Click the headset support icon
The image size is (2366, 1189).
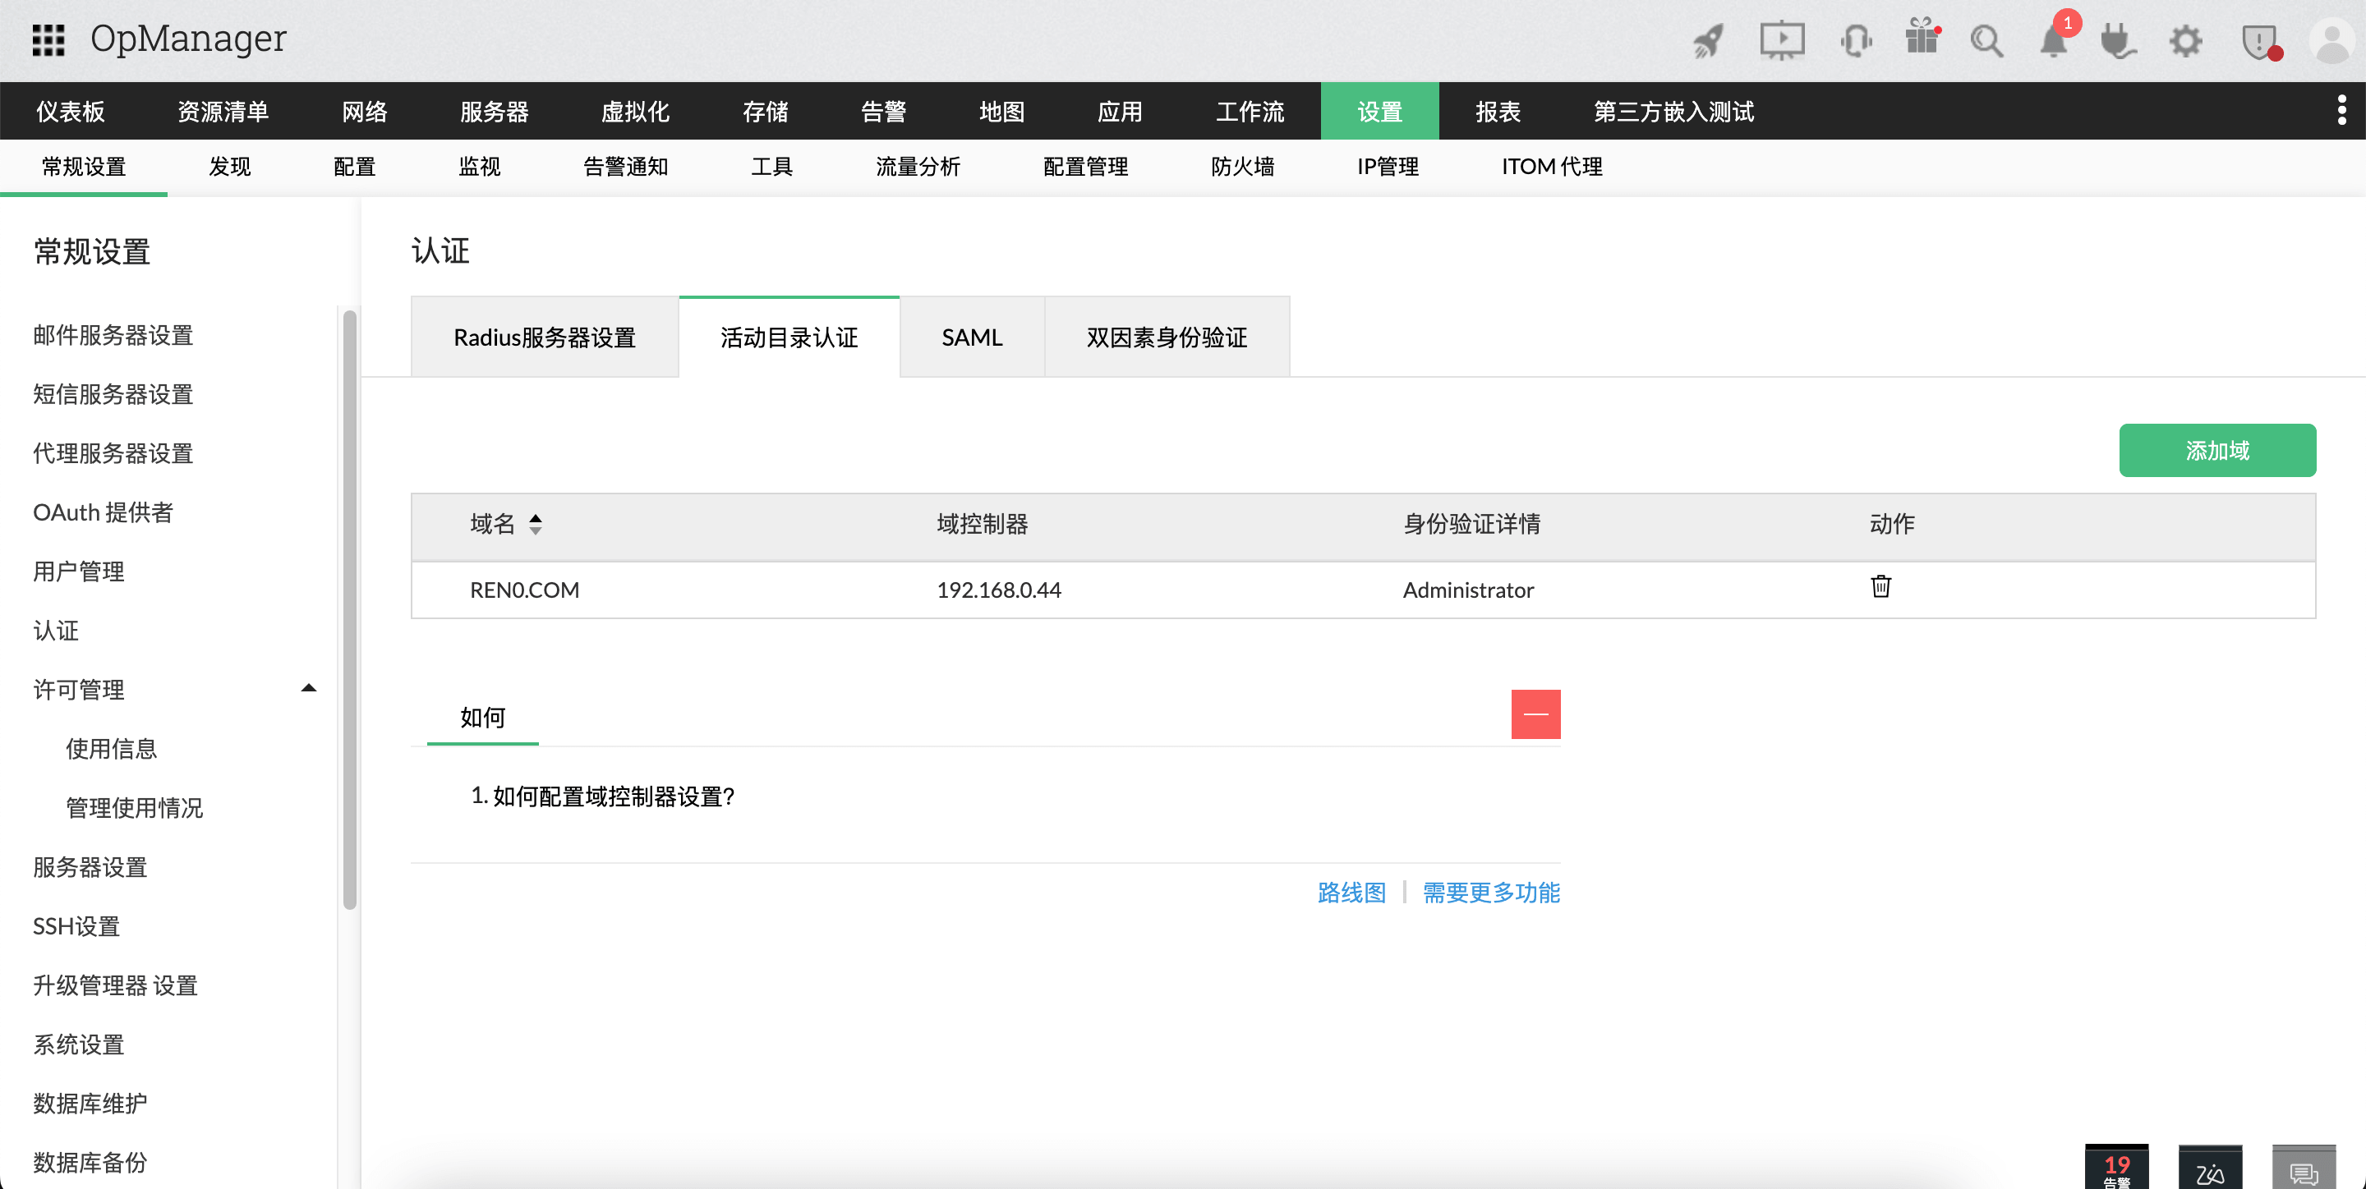click(x=1857, y=40)
